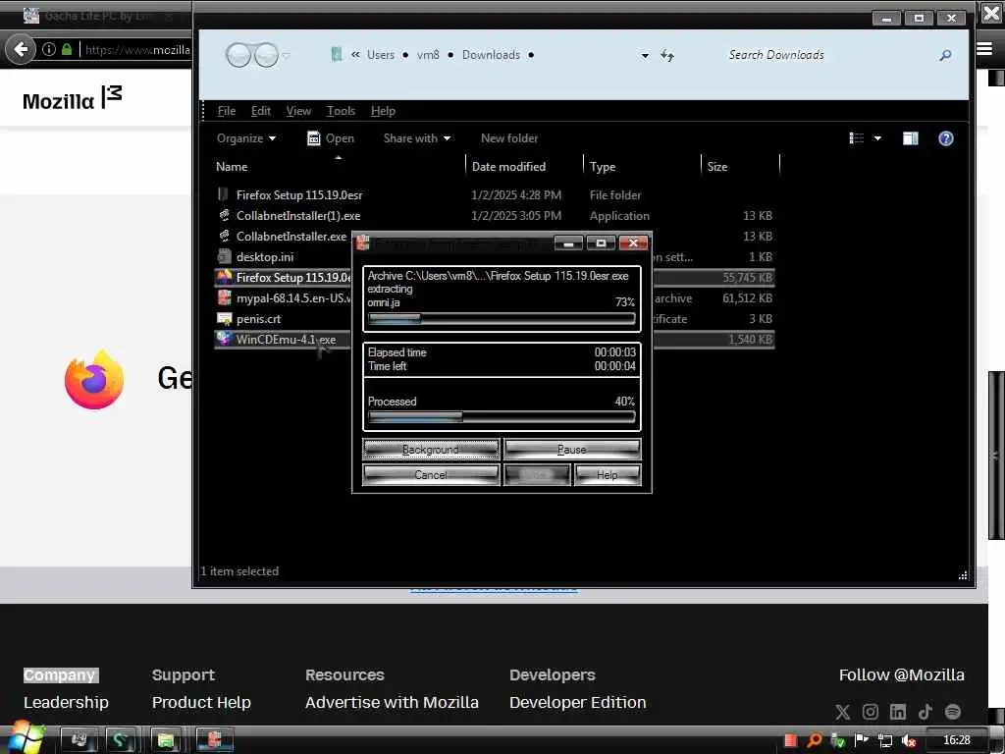
Task: Open the file explorer taskbar button
Action: 166,740
